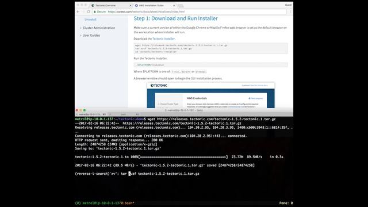Viewport: 368px width, 207px height.
Task: Reload the current page
Action: tap(89, 11)
